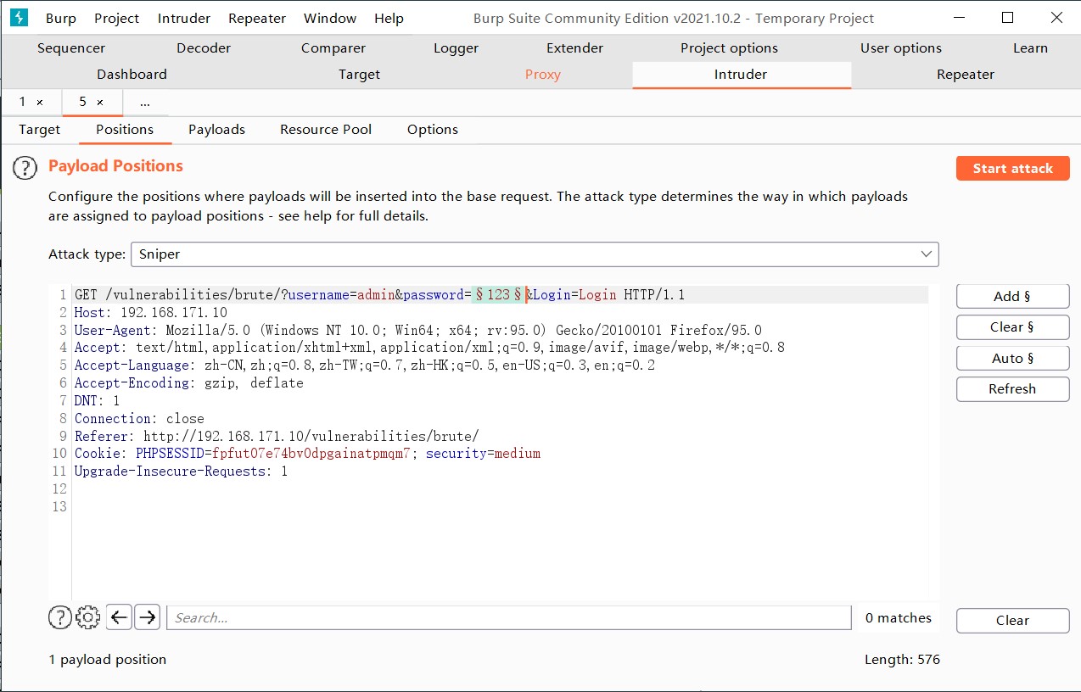The height and width of the screenshot is (692, 1081).
Task: Click the §123§ payload marker in request
Action: pos(499,295)
